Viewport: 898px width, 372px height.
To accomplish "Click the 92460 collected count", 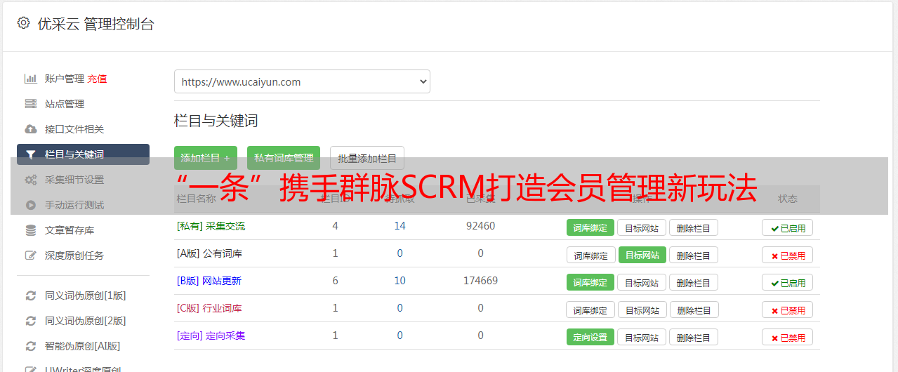I will [x=480, y=226].
